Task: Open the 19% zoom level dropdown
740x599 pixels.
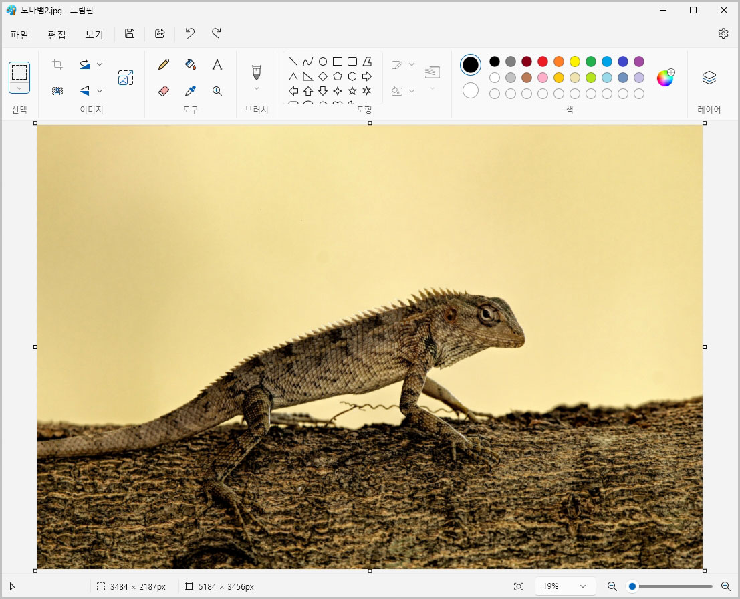Action: [x=565, y=586]
